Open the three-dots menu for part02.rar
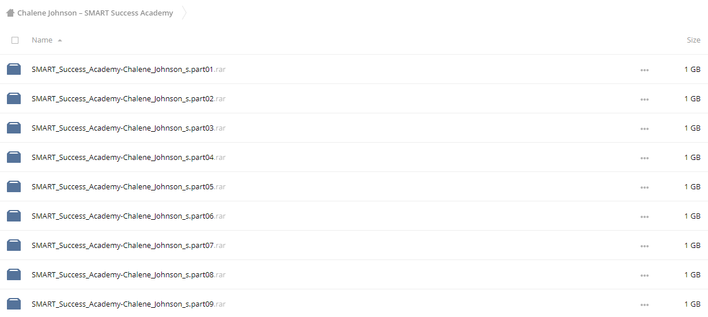Screen dimensions: 708x317 (644, 100)
